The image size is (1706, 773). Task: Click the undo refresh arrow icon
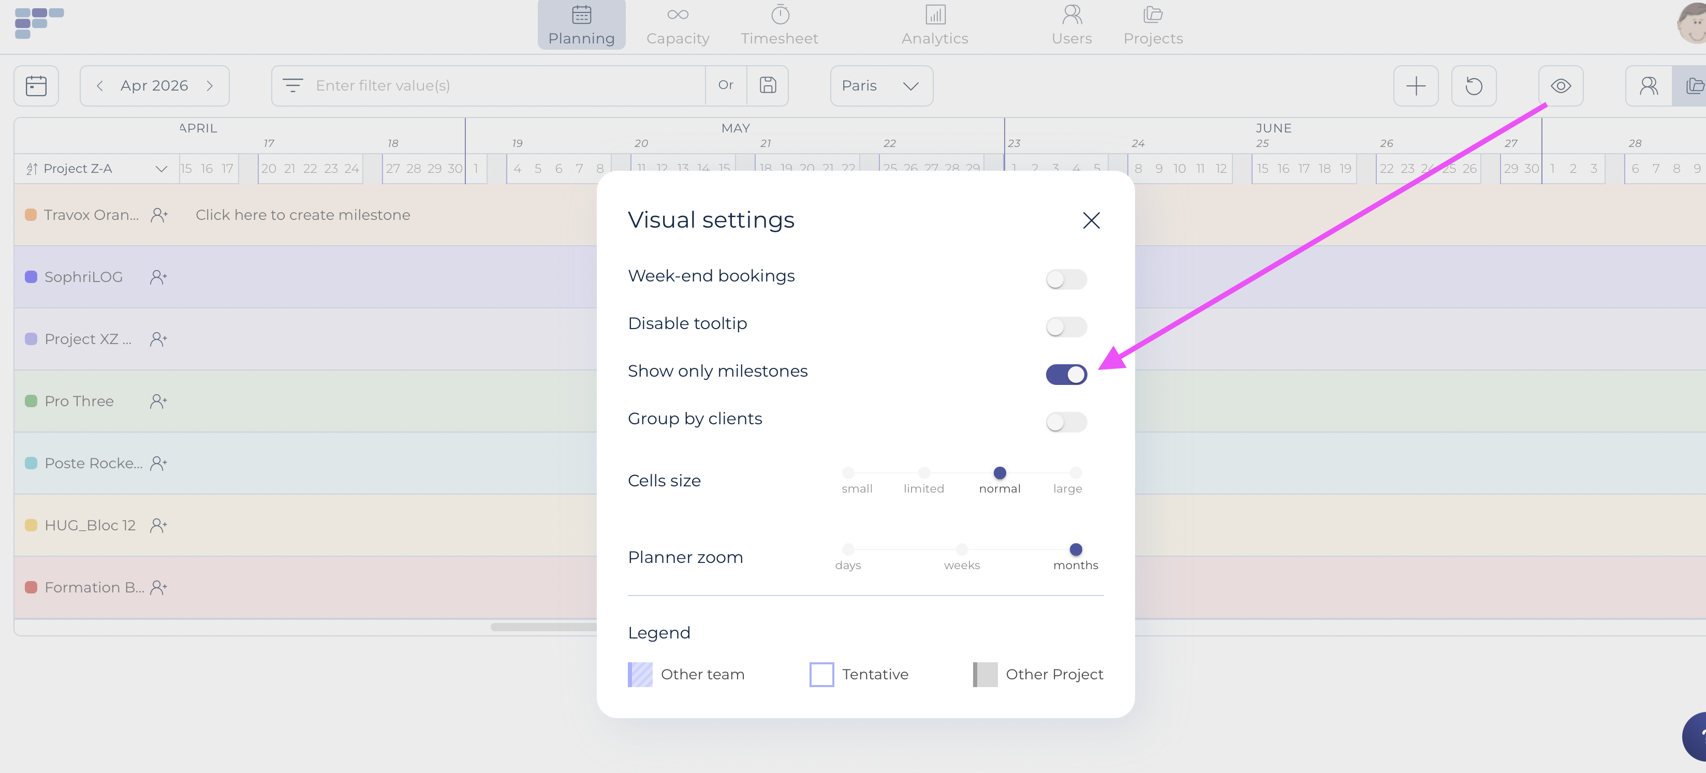tap(1474, 86)
